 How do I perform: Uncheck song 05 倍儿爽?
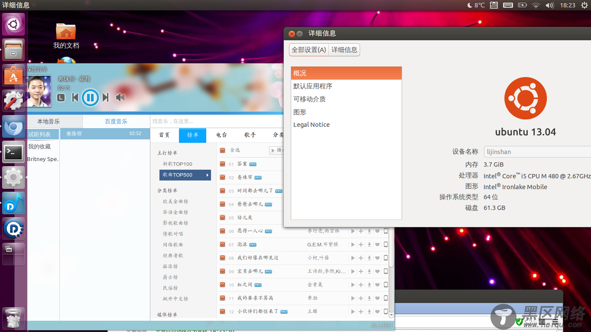tap(223, 218)
